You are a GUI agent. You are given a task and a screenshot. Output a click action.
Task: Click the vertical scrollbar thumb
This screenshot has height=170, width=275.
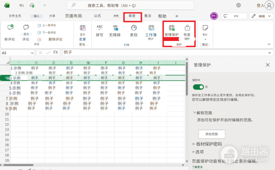coord(187,78)
